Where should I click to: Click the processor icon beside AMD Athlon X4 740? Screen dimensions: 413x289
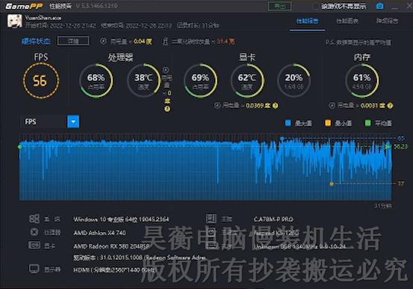point(34,232)
